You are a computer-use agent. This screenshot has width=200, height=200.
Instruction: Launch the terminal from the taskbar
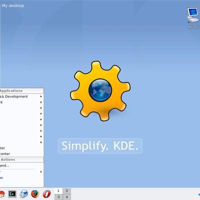click(x=12, y=194)
